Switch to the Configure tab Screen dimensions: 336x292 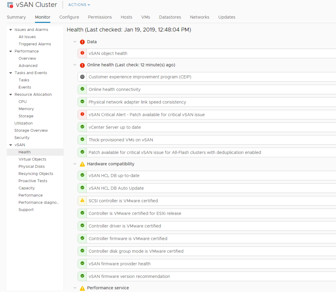[69, 17]
